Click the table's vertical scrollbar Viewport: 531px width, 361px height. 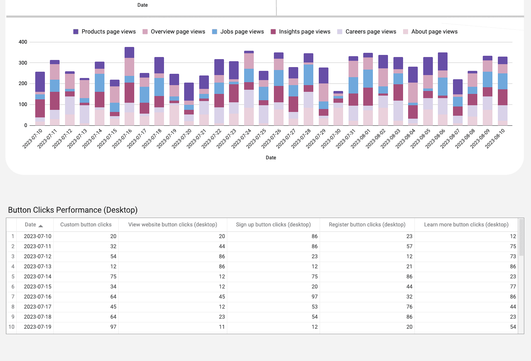tap(521, 237)
